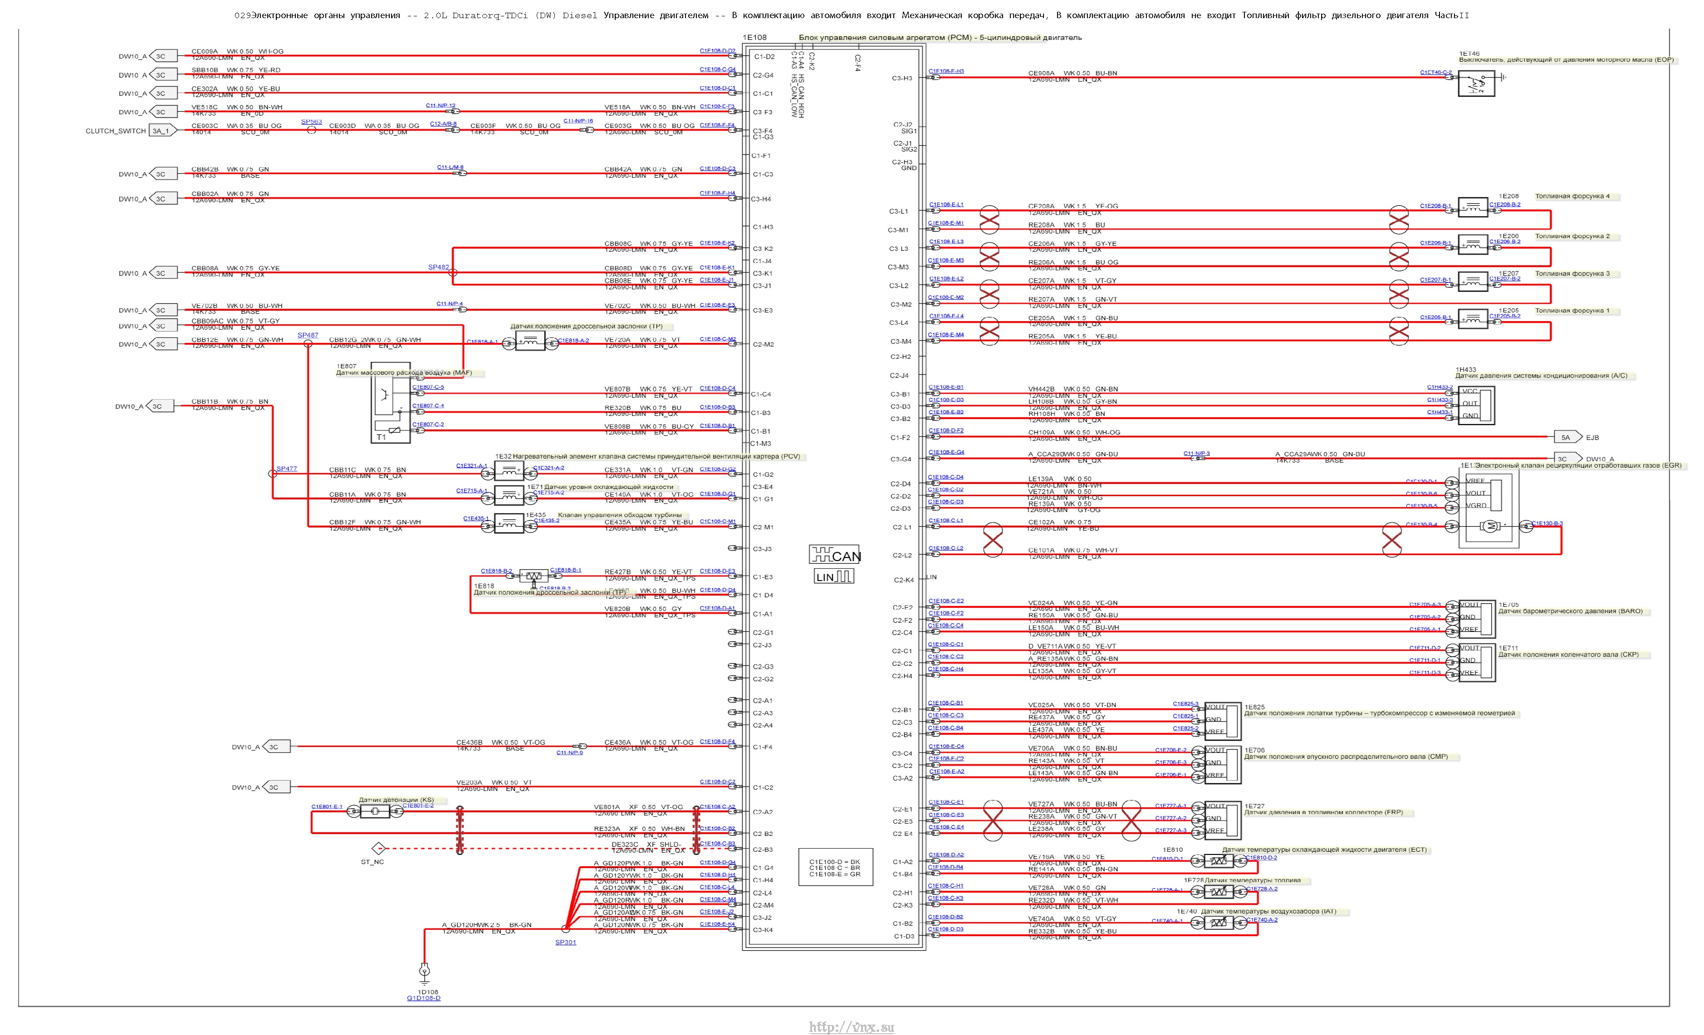Click coolant level sensor symbol 1E715
Viewport: 1704px width, 1035px height.
tap(509, 496)
